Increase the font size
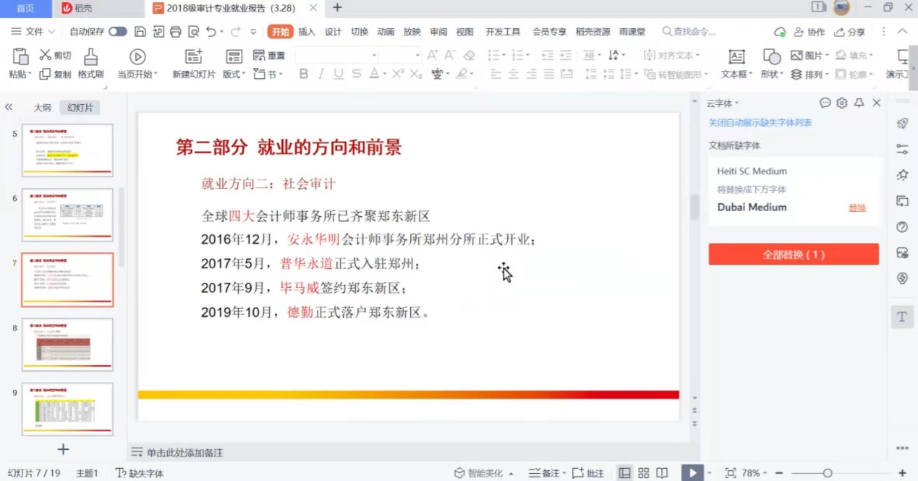This screenshot has width=918, height=481. point(433,55)
